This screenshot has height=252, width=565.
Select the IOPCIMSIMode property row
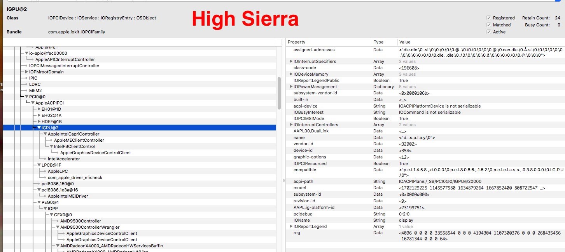click(x=425, y=118)
